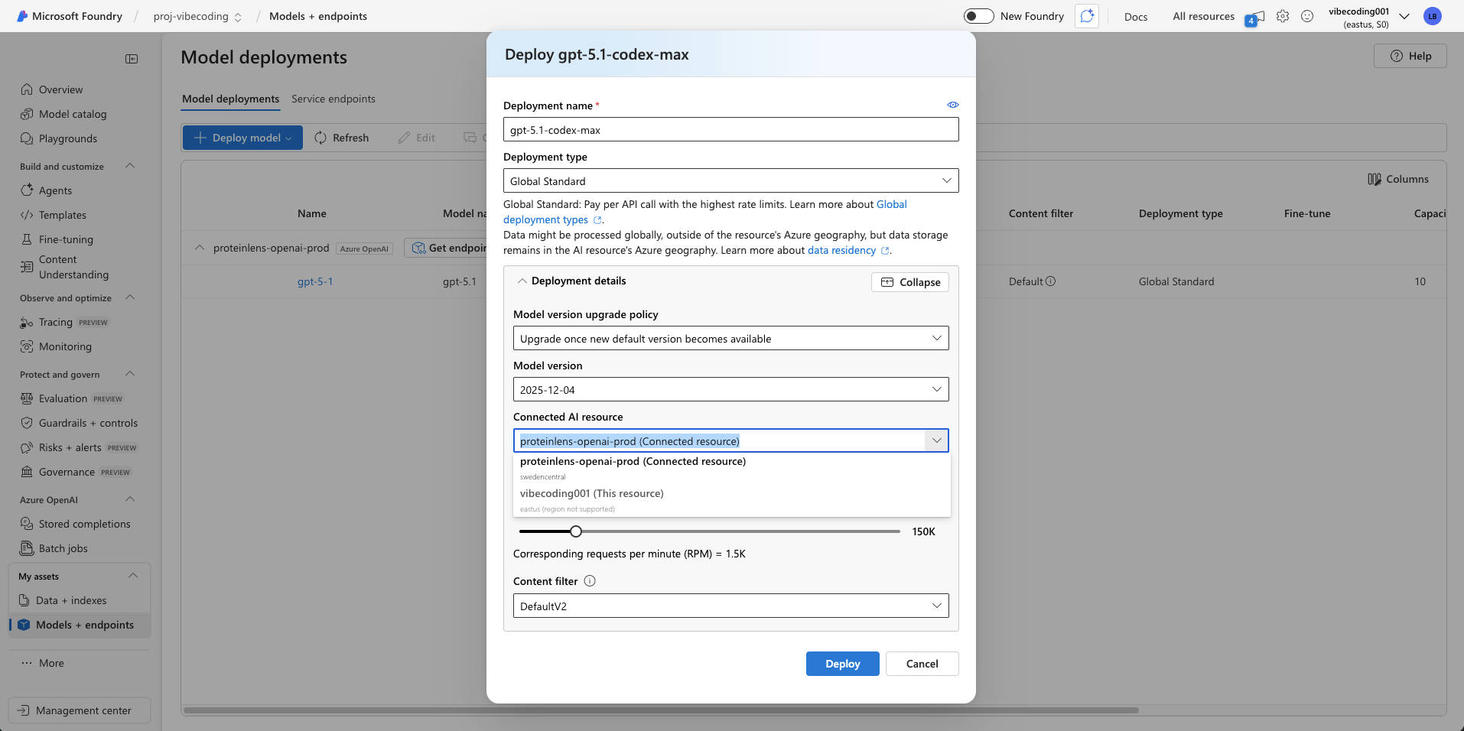Click the tokens per minute slider handle

point(576,531)
